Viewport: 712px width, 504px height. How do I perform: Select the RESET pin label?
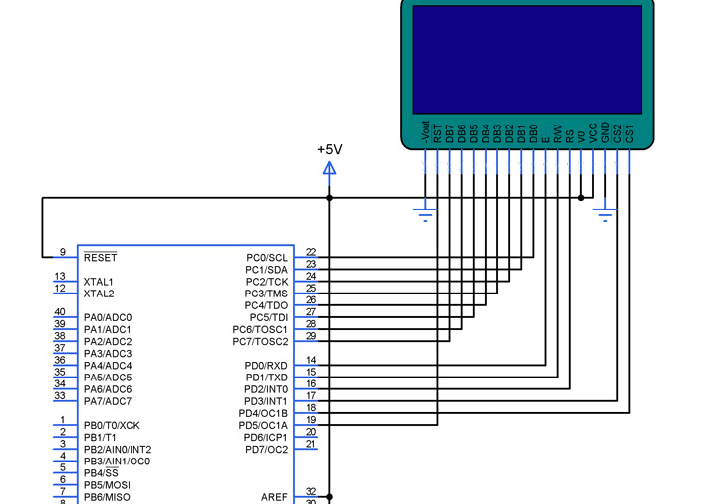pos(100,257)
